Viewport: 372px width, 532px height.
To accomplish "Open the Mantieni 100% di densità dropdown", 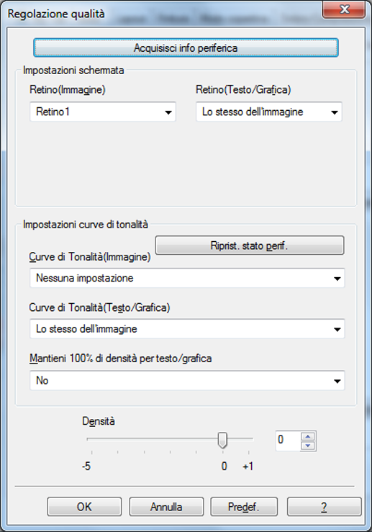I will coord(187,380).
